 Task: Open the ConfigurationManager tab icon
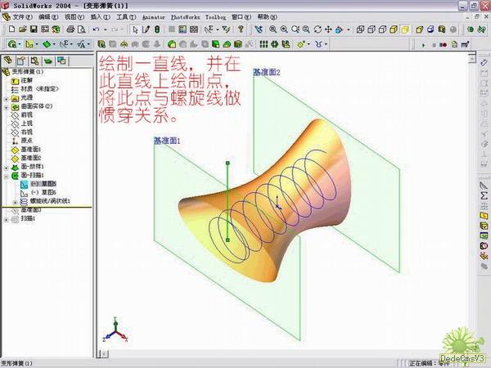pyautogui.click(x=35, y=61)
